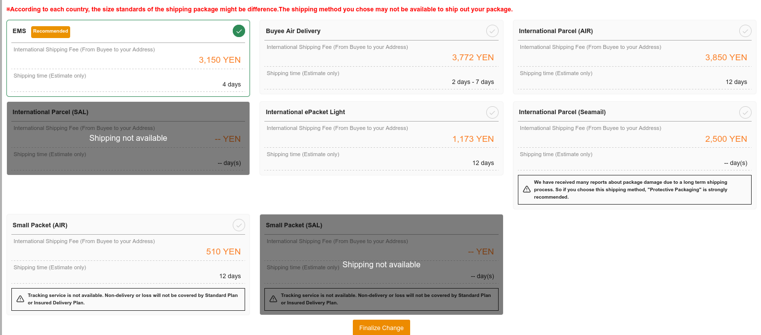The image size is (761, 335).
Task: Click the orange Recommended badge on EMS
Action: pyautogui.click(x=50, y=32)
